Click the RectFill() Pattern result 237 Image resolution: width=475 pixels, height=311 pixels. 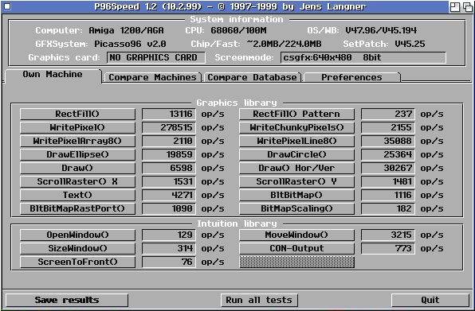[388, 114]
